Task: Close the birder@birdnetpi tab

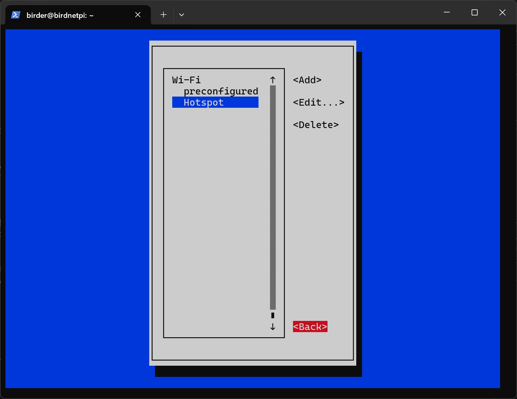Action: [x=138, y=15]
